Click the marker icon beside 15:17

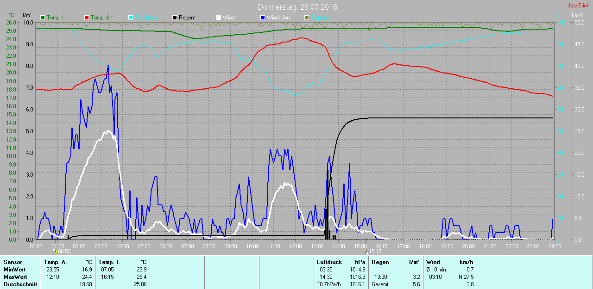pos(366,251)
